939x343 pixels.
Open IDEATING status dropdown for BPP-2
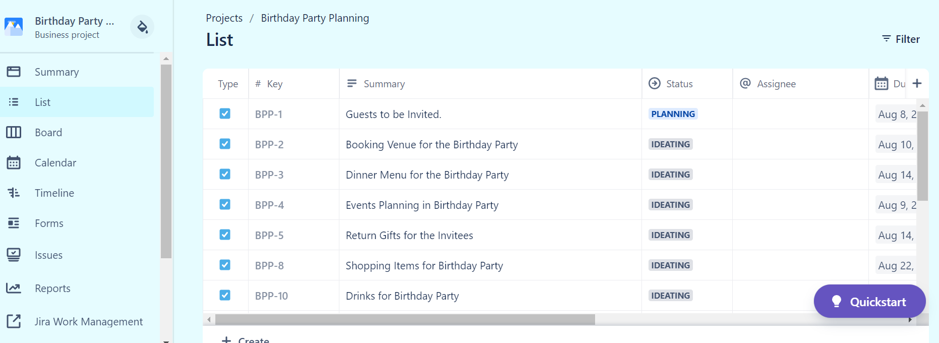click(670, 144)
